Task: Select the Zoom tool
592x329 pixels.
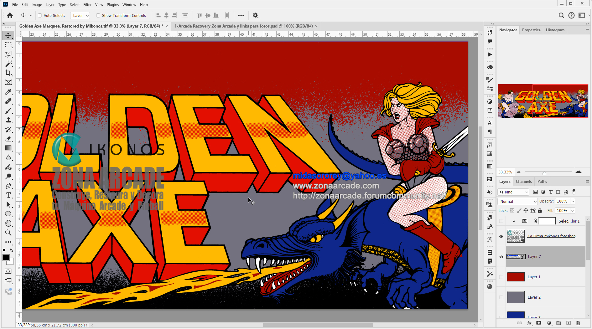Action: (x=8, y=233)
